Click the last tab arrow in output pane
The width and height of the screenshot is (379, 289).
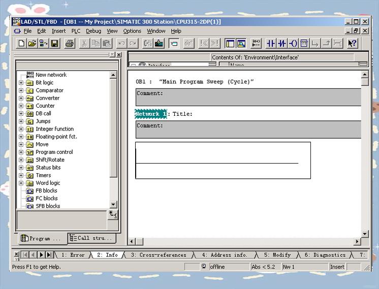click(49, 254)
